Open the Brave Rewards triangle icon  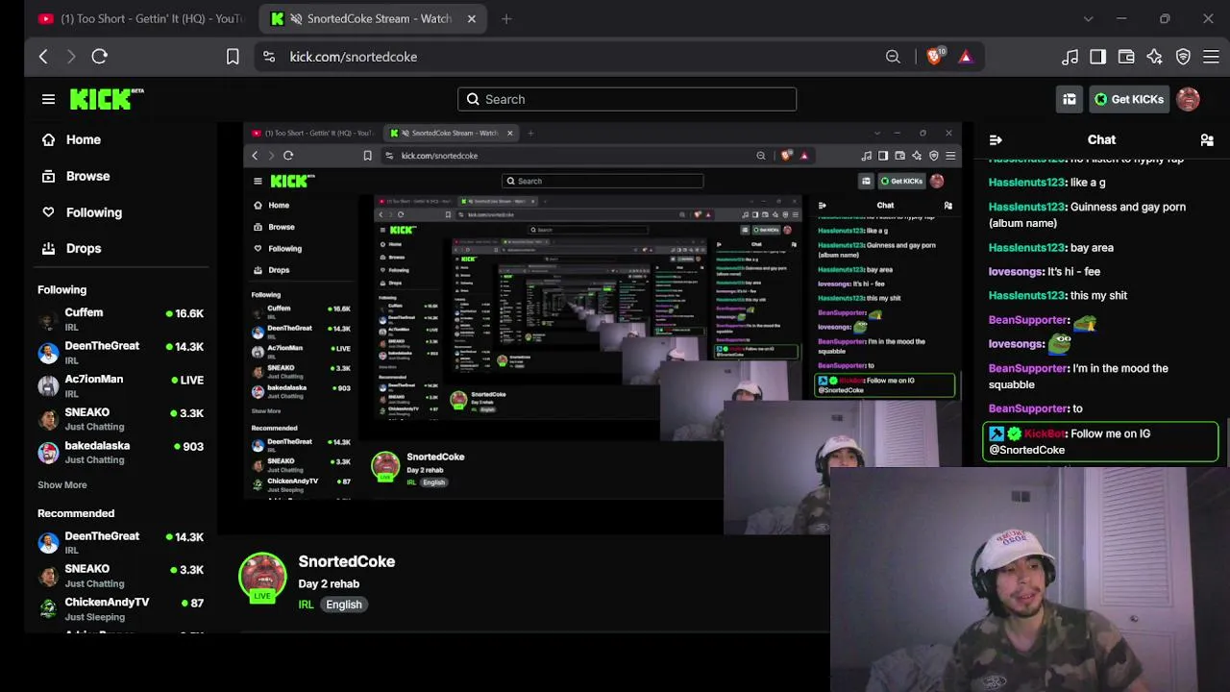966,57
